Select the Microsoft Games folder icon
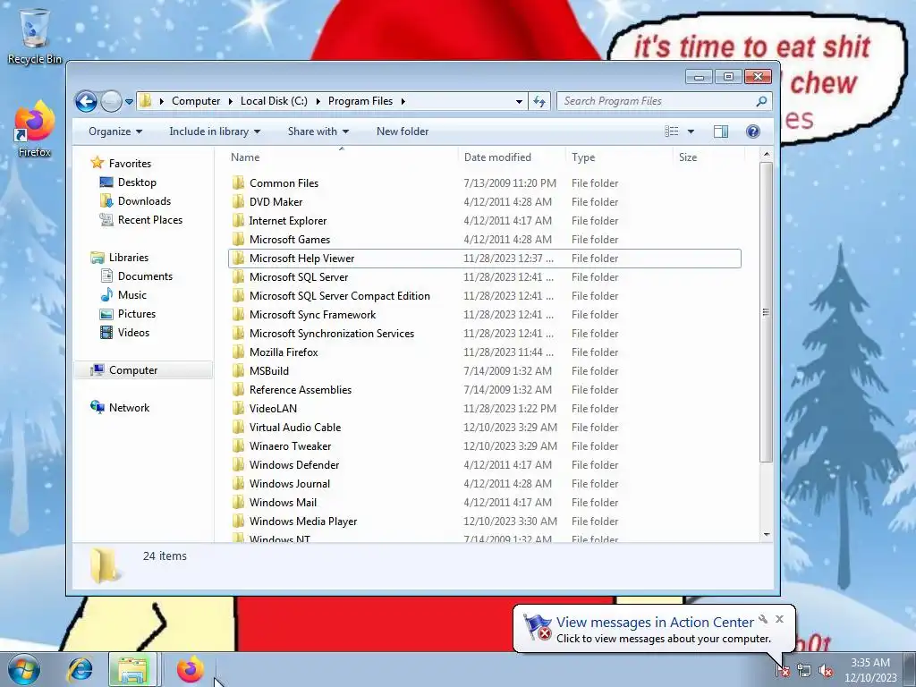 tap(238, 240)
